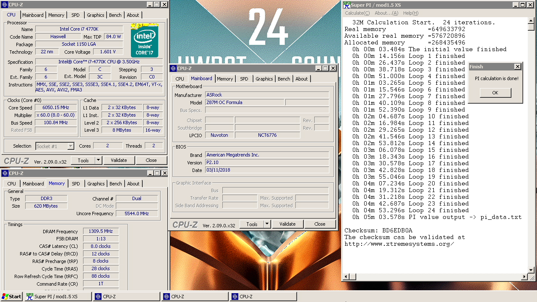Click the Super PI horizontal scrollbar right arrow
Screen dimensions: 537x302
[x=524, y=277]
